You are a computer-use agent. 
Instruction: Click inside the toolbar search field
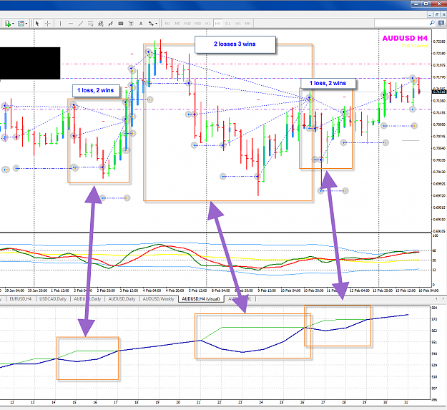tap(401, 24)
